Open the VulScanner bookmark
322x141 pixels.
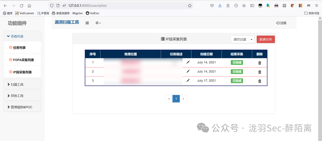[x=25, y=13]
